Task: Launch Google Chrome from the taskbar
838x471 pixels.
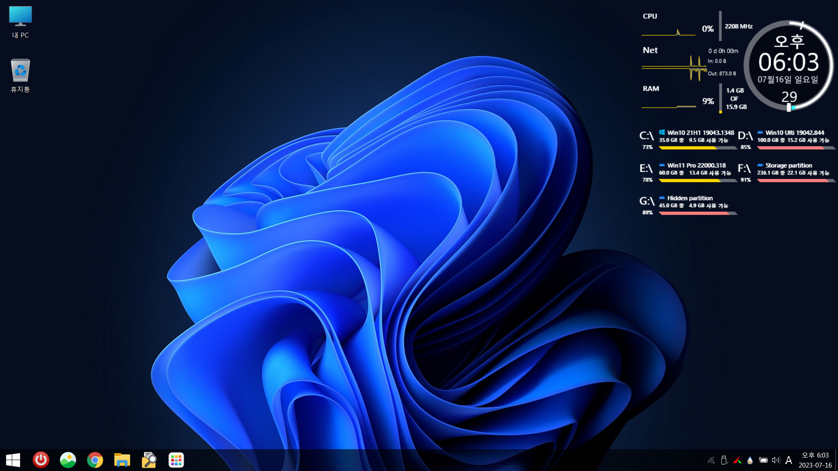Action: click(95, 460)
